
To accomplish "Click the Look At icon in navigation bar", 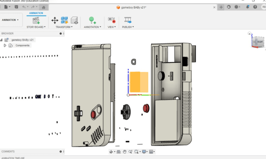I will pyautogui.click(x=118, y=152).
